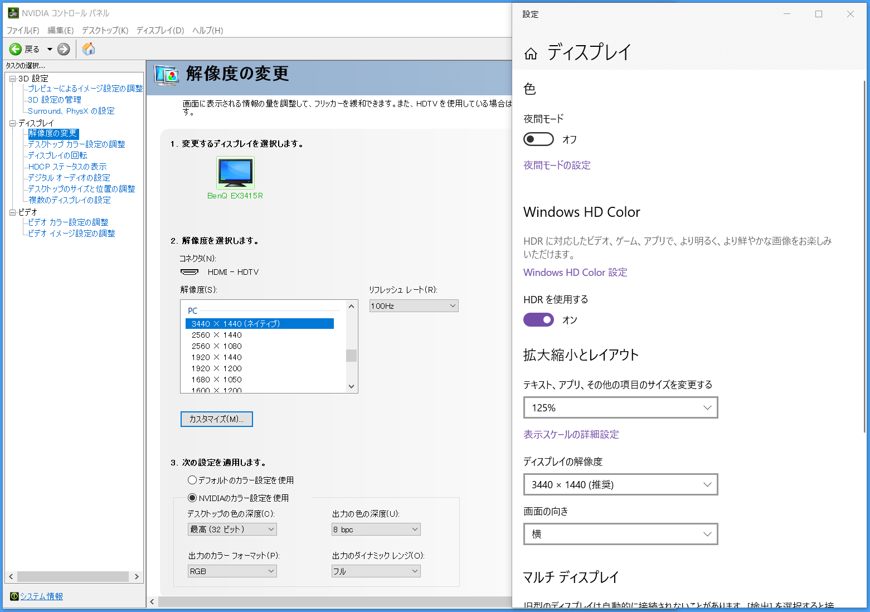Select resolution 1920 × 1440
The height and width of the screenshot is (612, 870).
[217, 357]
